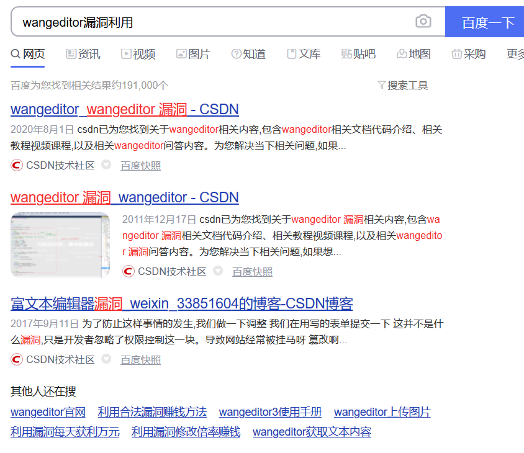Open the 视频 tab
Viewport: 524px width, 453px height.
(x=138, y=54)
